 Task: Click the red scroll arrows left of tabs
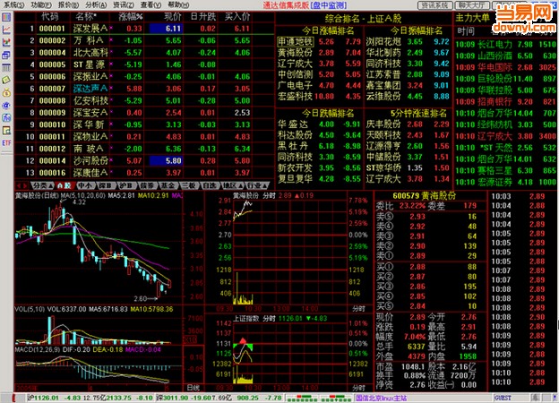pos(20,185)
